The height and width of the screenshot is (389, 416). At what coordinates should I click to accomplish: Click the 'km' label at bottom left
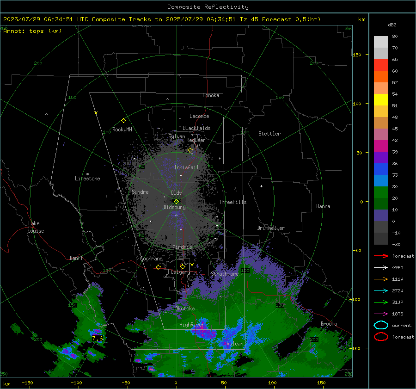coord(6,384)
